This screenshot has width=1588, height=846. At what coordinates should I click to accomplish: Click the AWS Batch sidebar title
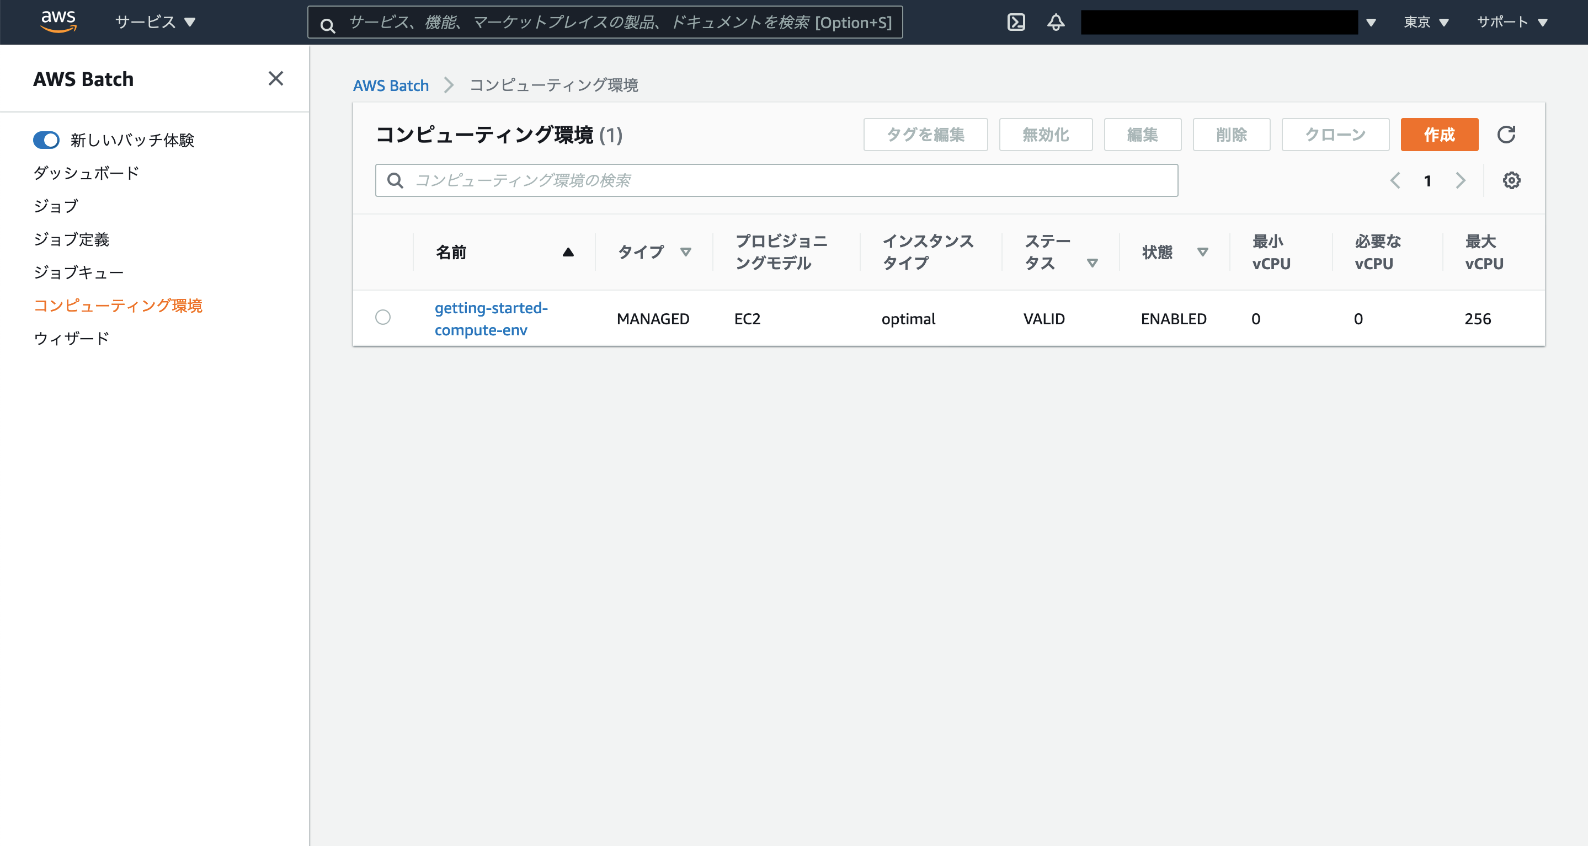[83, 79]
